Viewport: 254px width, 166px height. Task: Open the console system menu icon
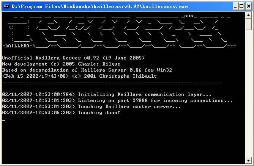(x=6, y=5)
